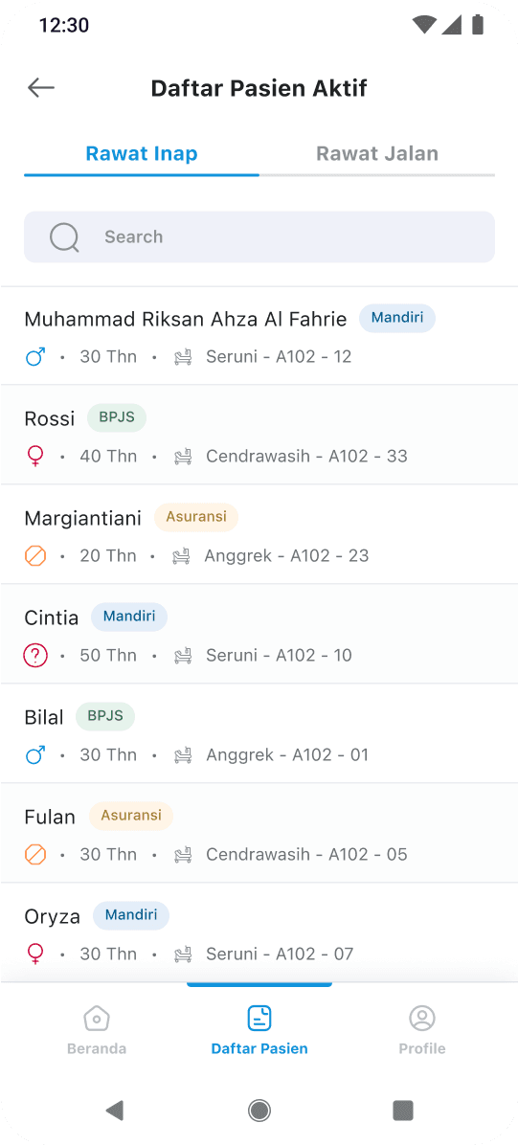The image size is (518, 1145).
Task: Click the female gender icon for Rossi
Action: 35,457
